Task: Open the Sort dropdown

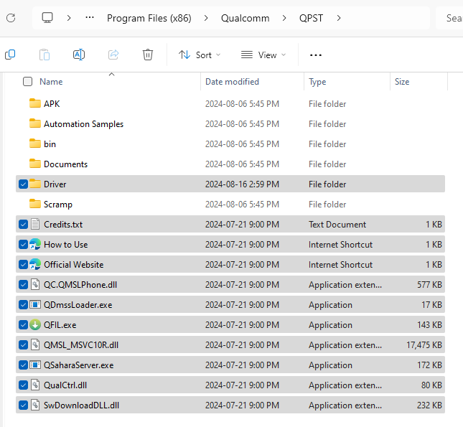Action: 200,55
